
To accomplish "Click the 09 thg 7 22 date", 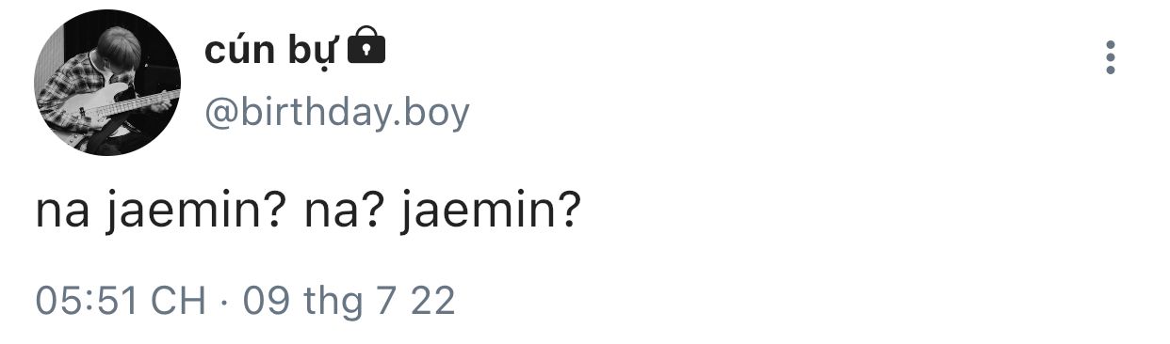I will coord(349,301).
